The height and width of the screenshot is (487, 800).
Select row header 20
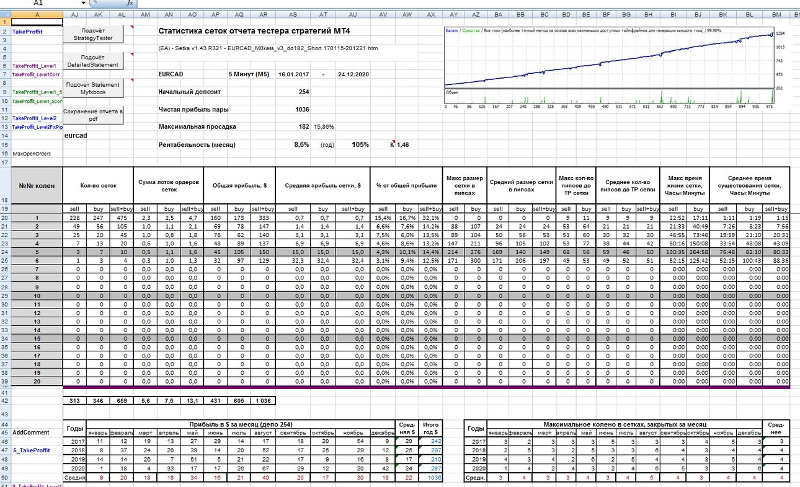(x=6, y=217)
